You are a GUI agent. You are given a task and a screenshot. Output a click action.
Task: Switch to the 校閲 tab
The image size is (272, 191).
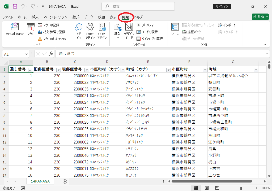pyautogui.click(x=101, y=17)
